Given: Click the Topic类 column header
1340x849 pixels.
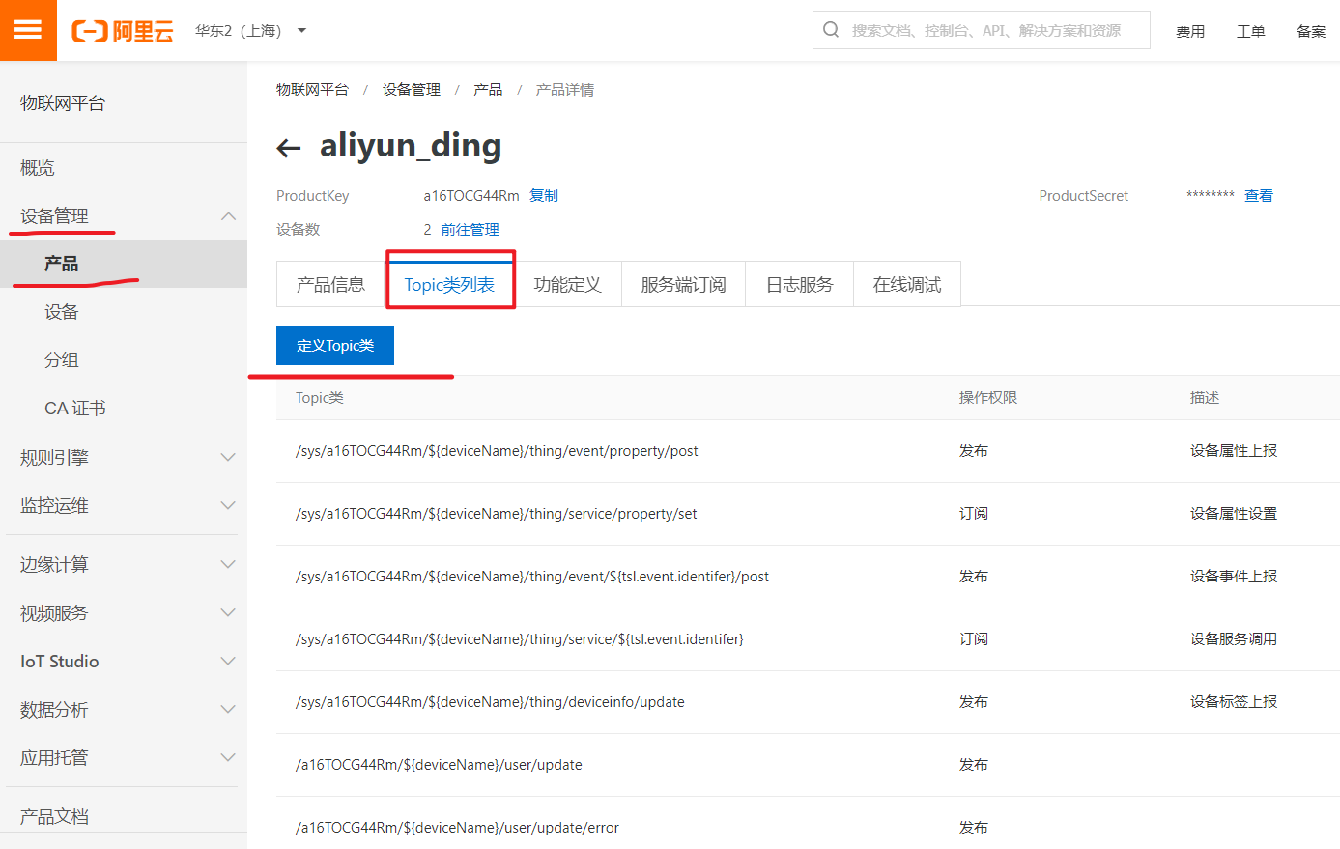Looking at the screenshot, I should click(x=320, y=398).
